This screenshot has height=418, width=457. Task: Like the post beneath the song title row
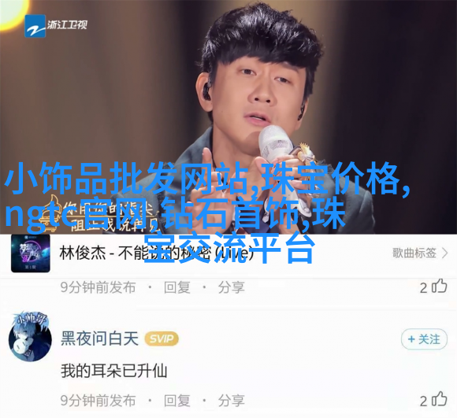click(x=439, y=287)
